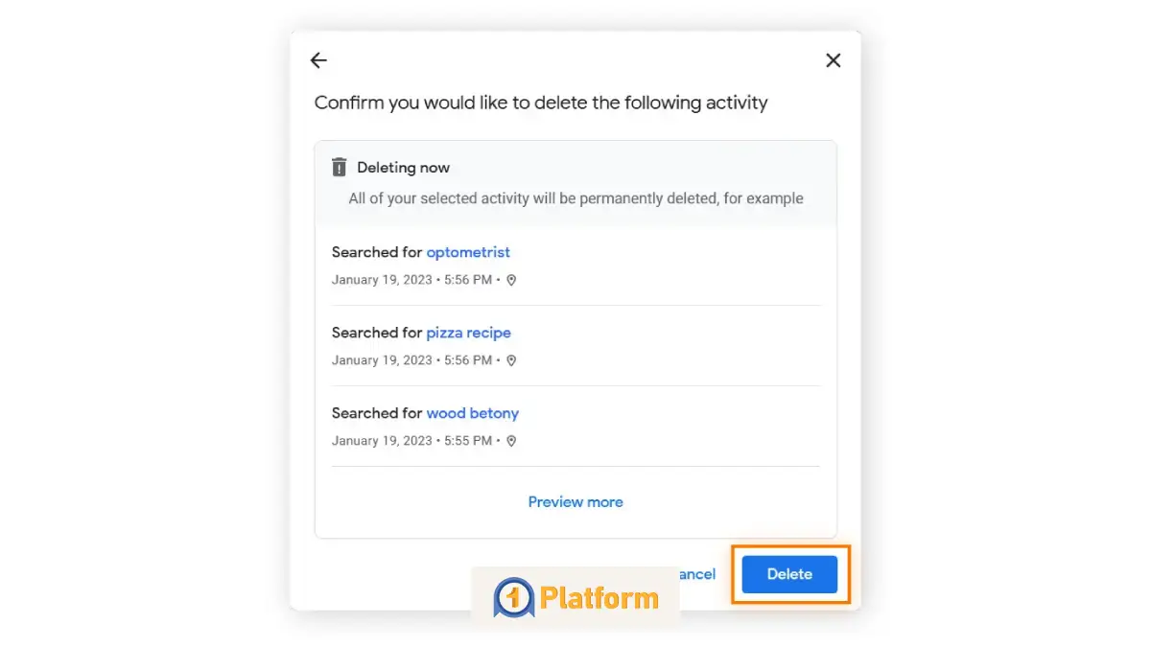The image size is (1151, 647).
Task: Open the pizza recipe search link
Action: (x=468, y=333)
